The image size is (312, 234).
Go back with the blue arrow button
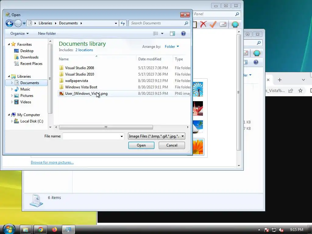coord(9,23)
